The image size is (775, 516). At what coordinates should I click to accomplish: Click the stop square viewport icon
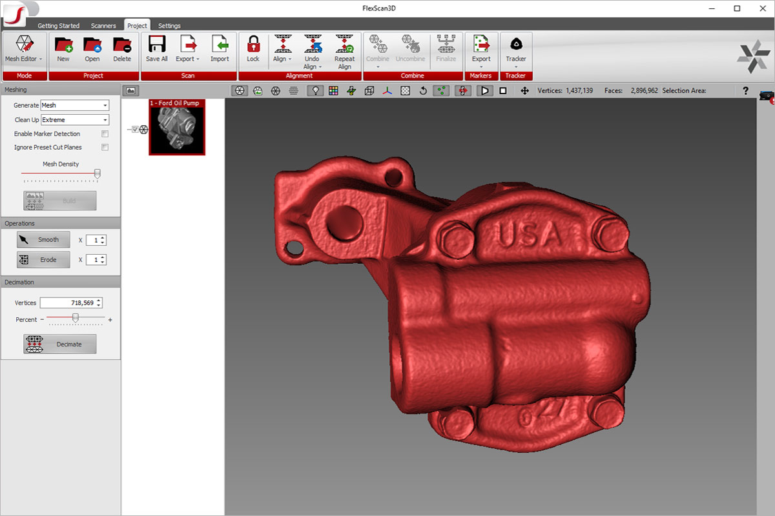click(x=503, y=91)
